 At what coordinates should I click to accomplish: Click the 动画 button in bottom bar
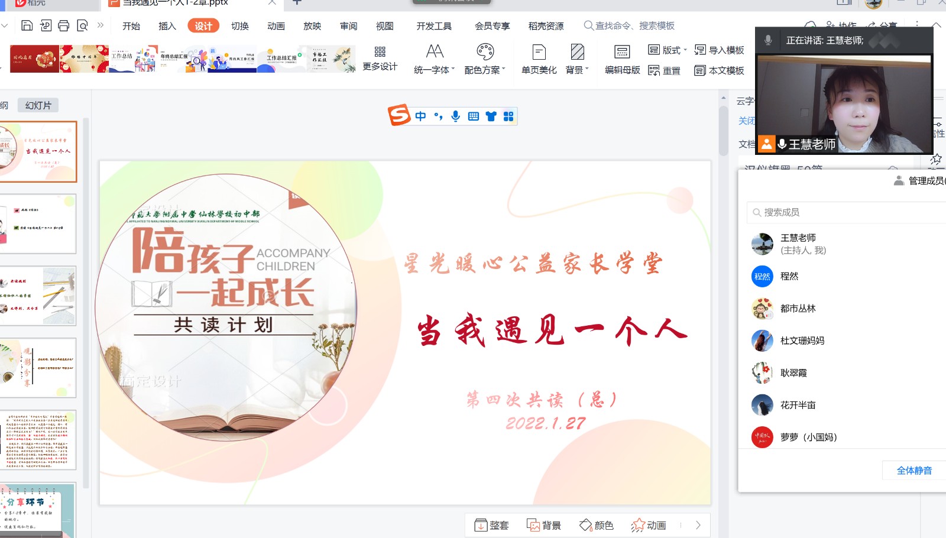[x=649, y=525]
